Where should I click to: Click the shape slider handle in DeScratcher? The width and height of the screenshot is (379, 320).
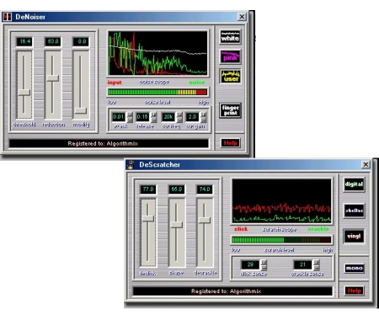coord(176,225)
